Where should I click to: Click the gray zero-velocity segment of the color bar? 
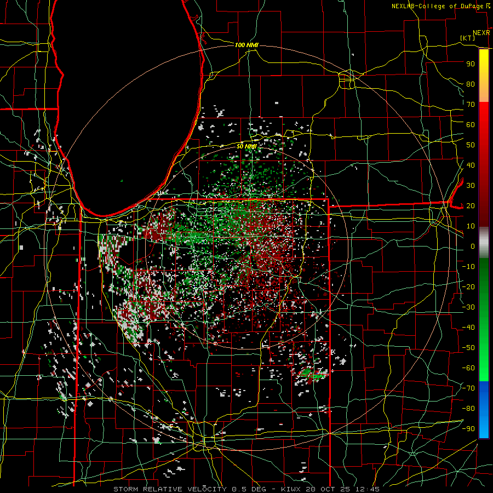point(484,243)
